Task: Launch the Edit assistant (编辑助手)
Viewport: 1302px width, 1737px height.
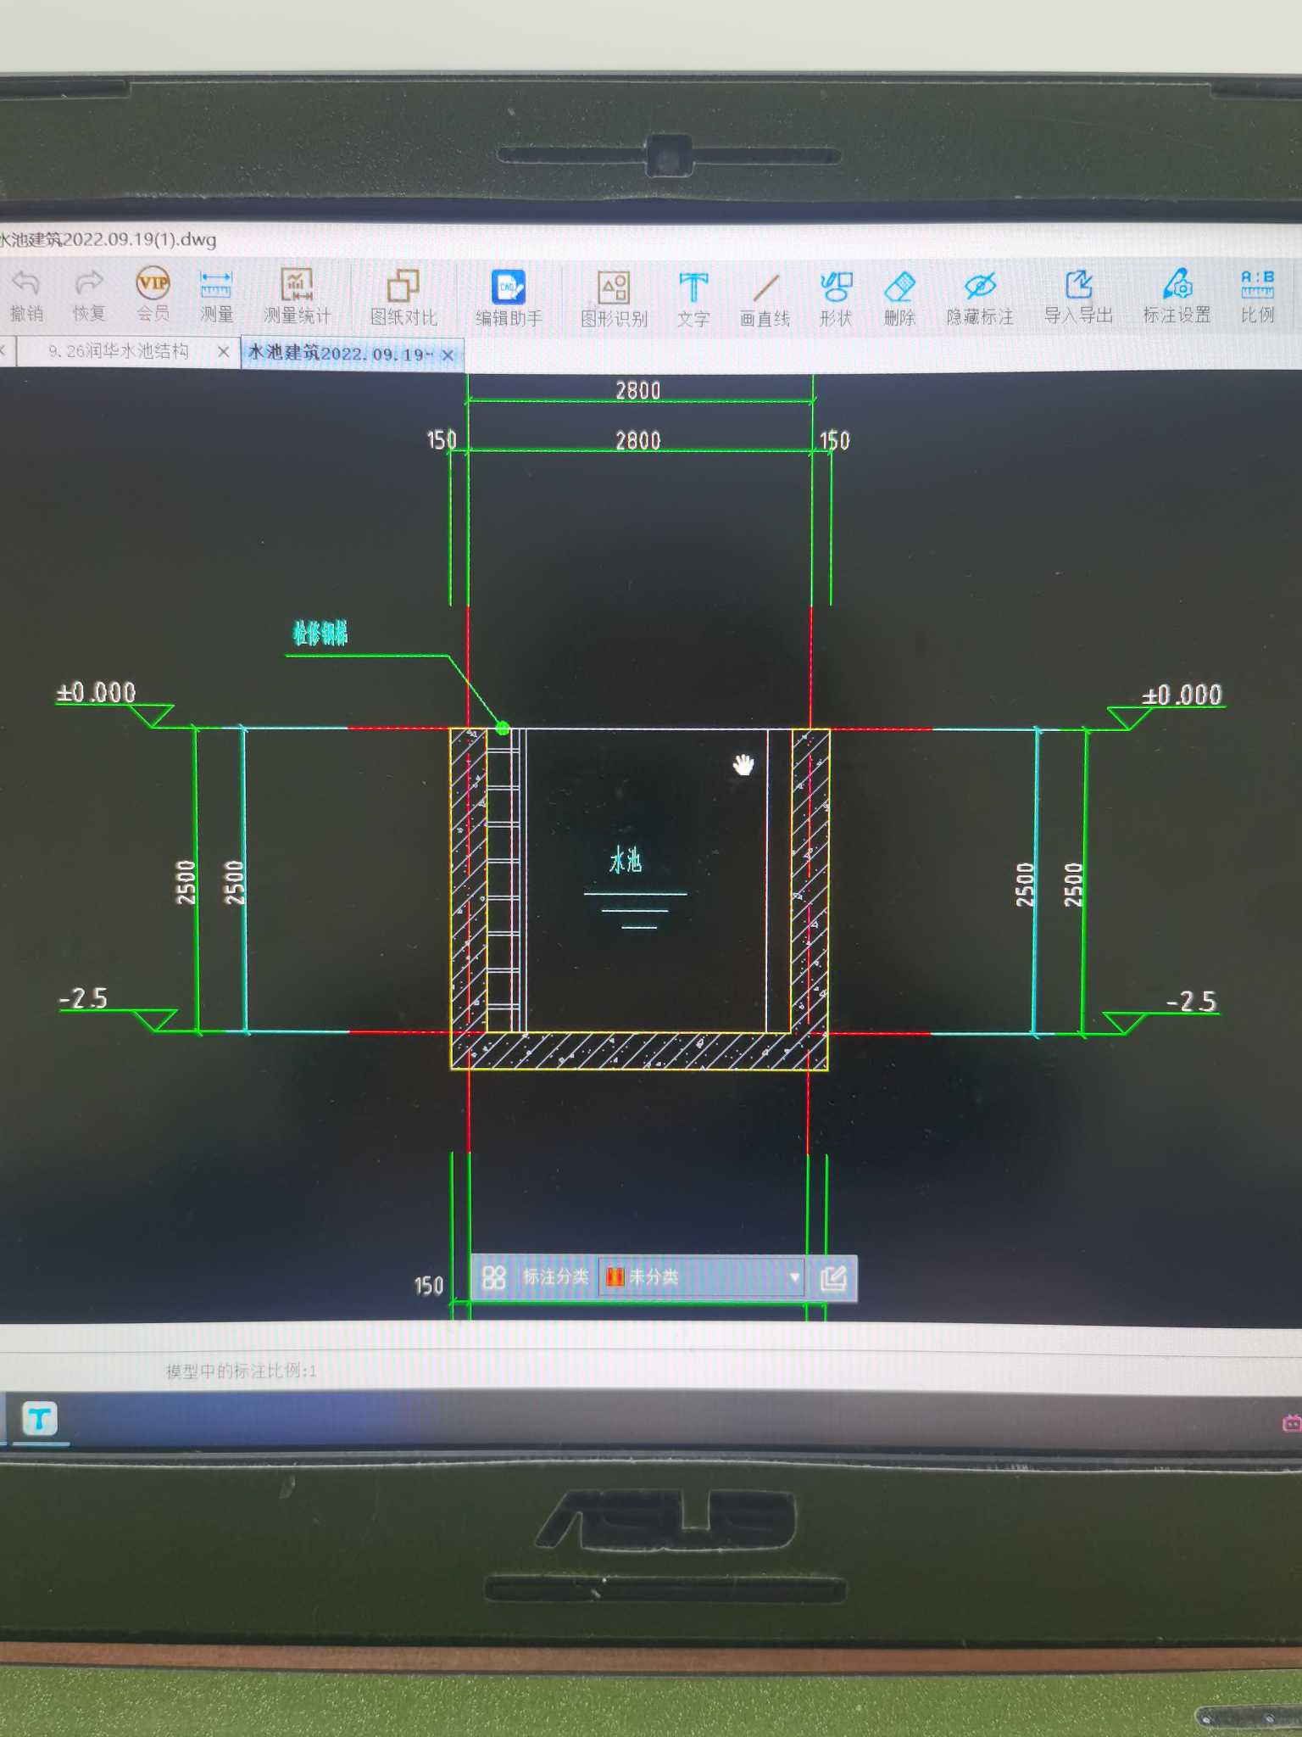Action: tap(509, 298)
